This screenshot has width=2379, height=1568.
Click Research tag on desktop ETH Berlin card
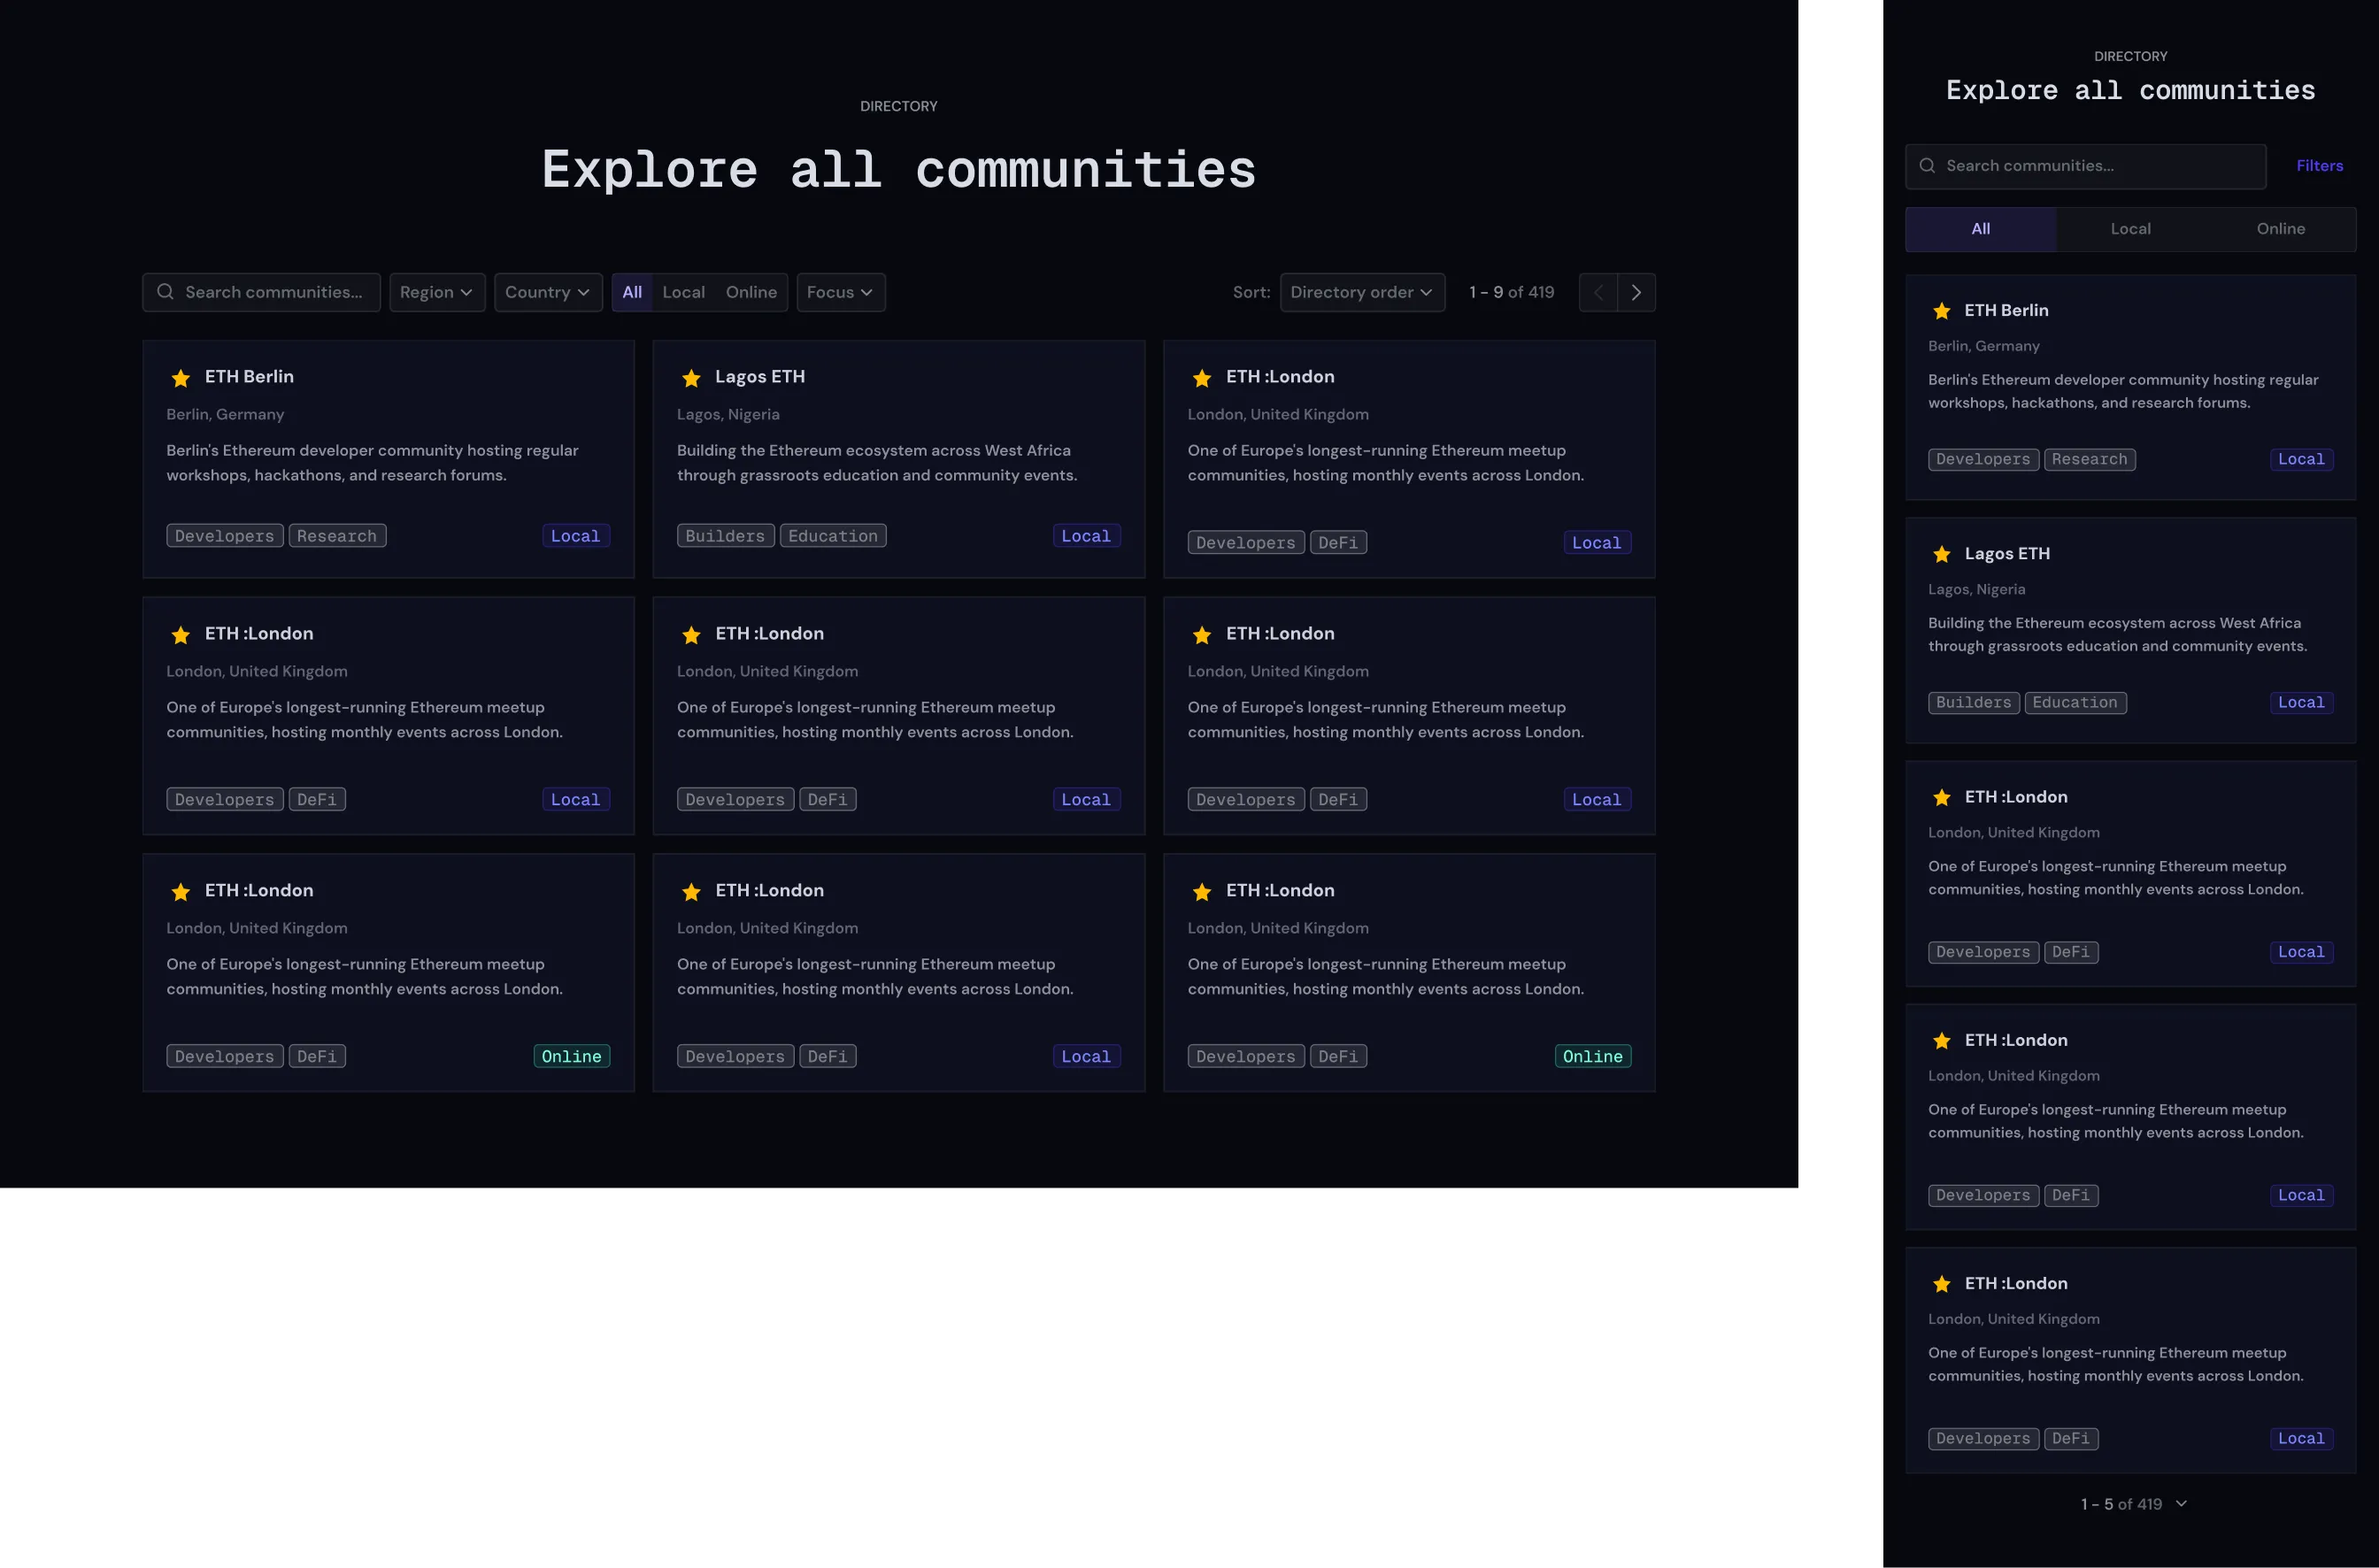click(337, 536)
